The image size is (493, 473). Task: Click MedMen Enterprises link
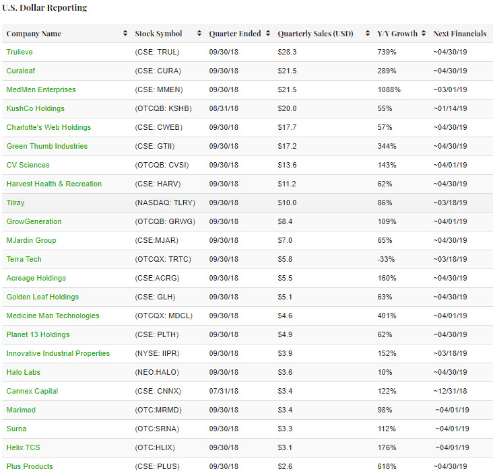point(41,89)
